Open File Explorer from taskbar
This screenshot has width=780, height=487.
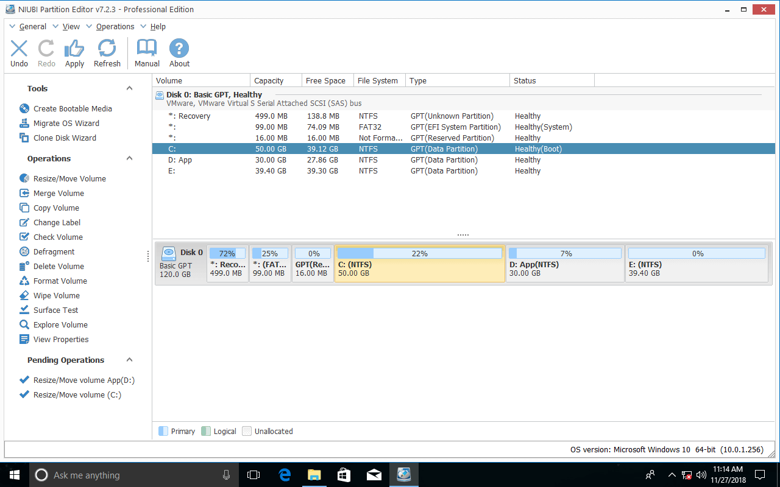314,475
